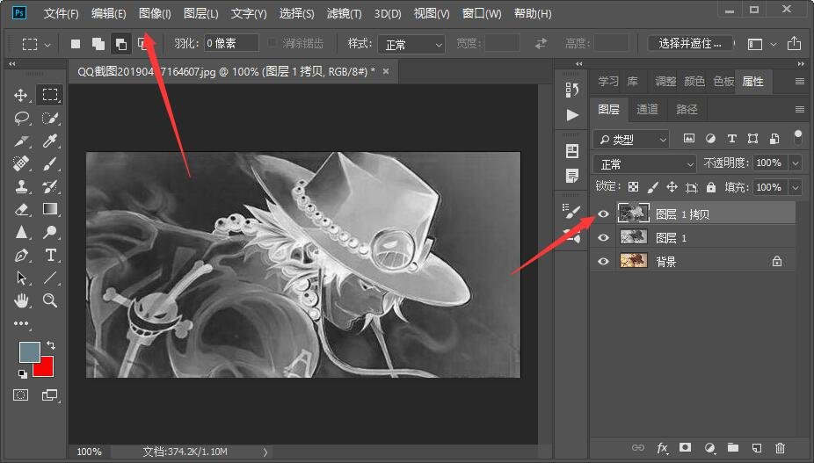Click the share icon in options bar
Screen dimensions: 814x463
point(794,44)
